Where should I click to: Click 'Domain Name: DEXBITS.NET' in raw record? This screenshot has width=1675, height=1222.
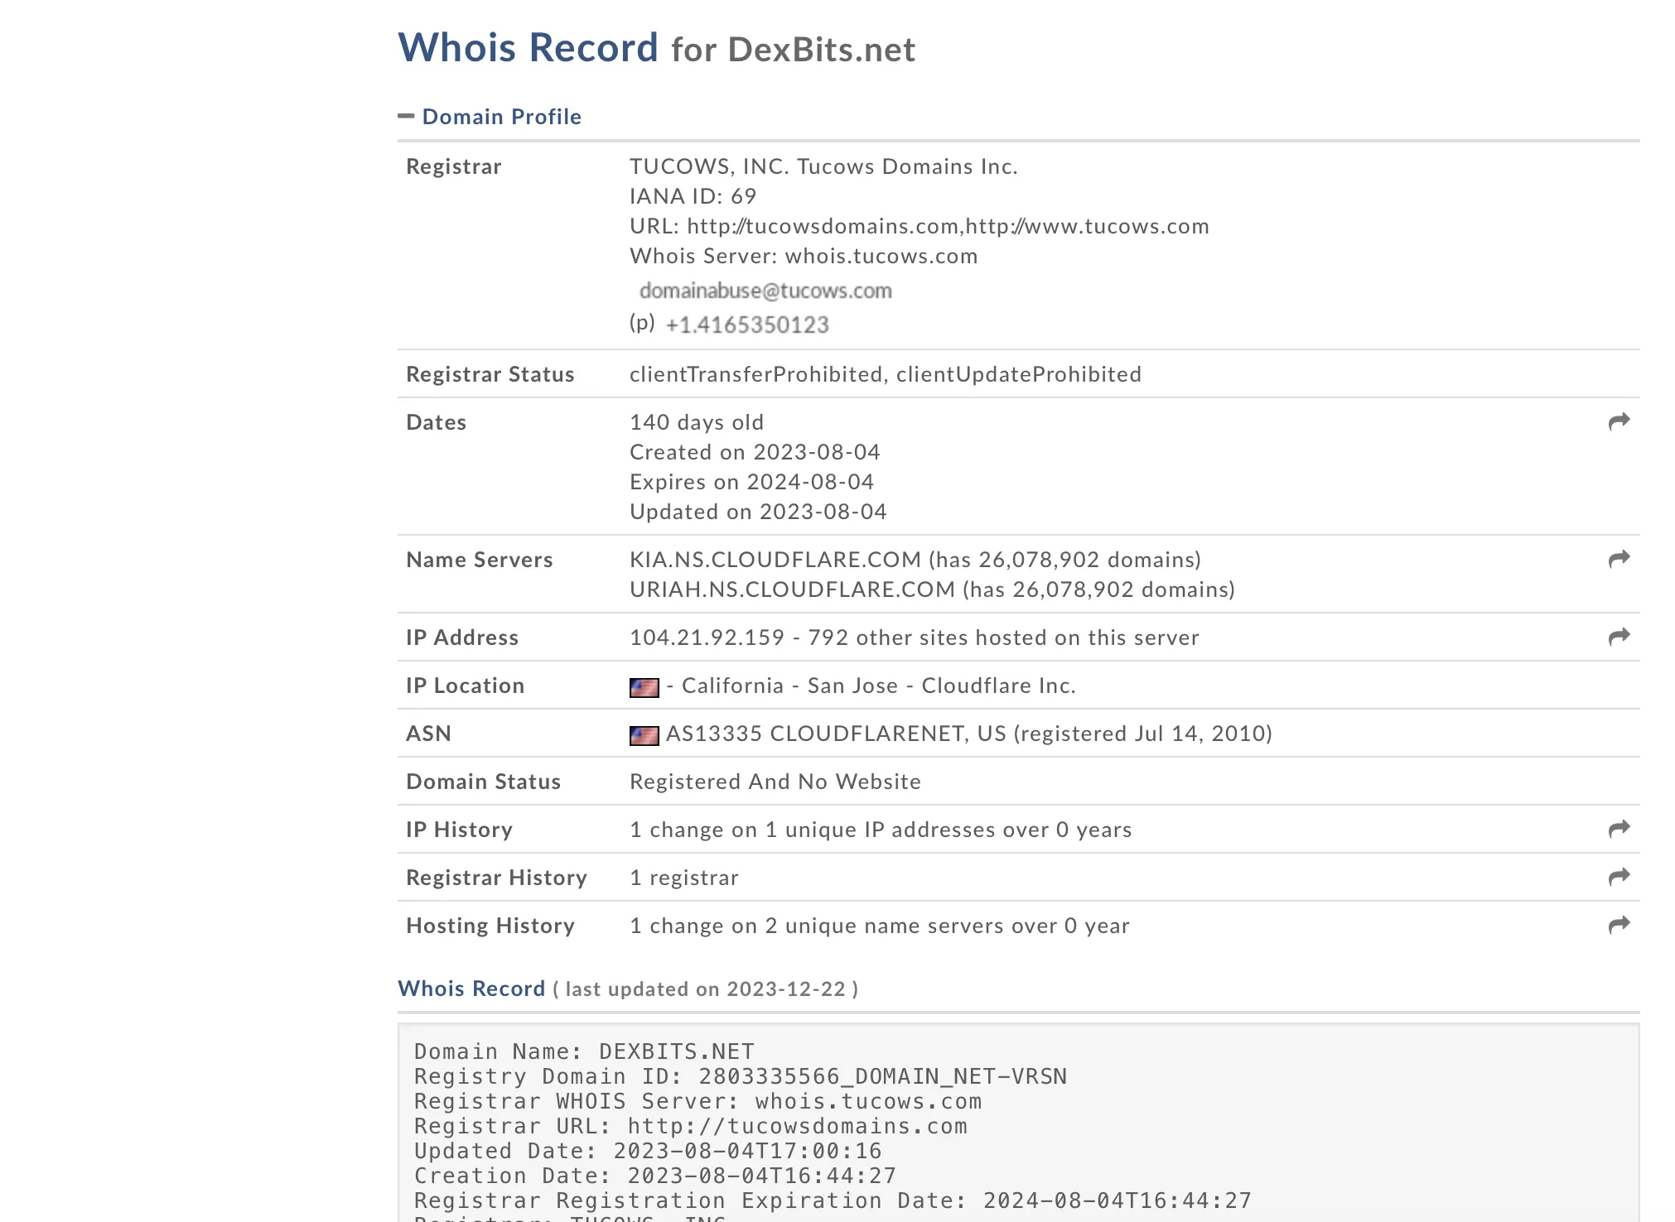pyautogui.click(x=584, y=1051)
